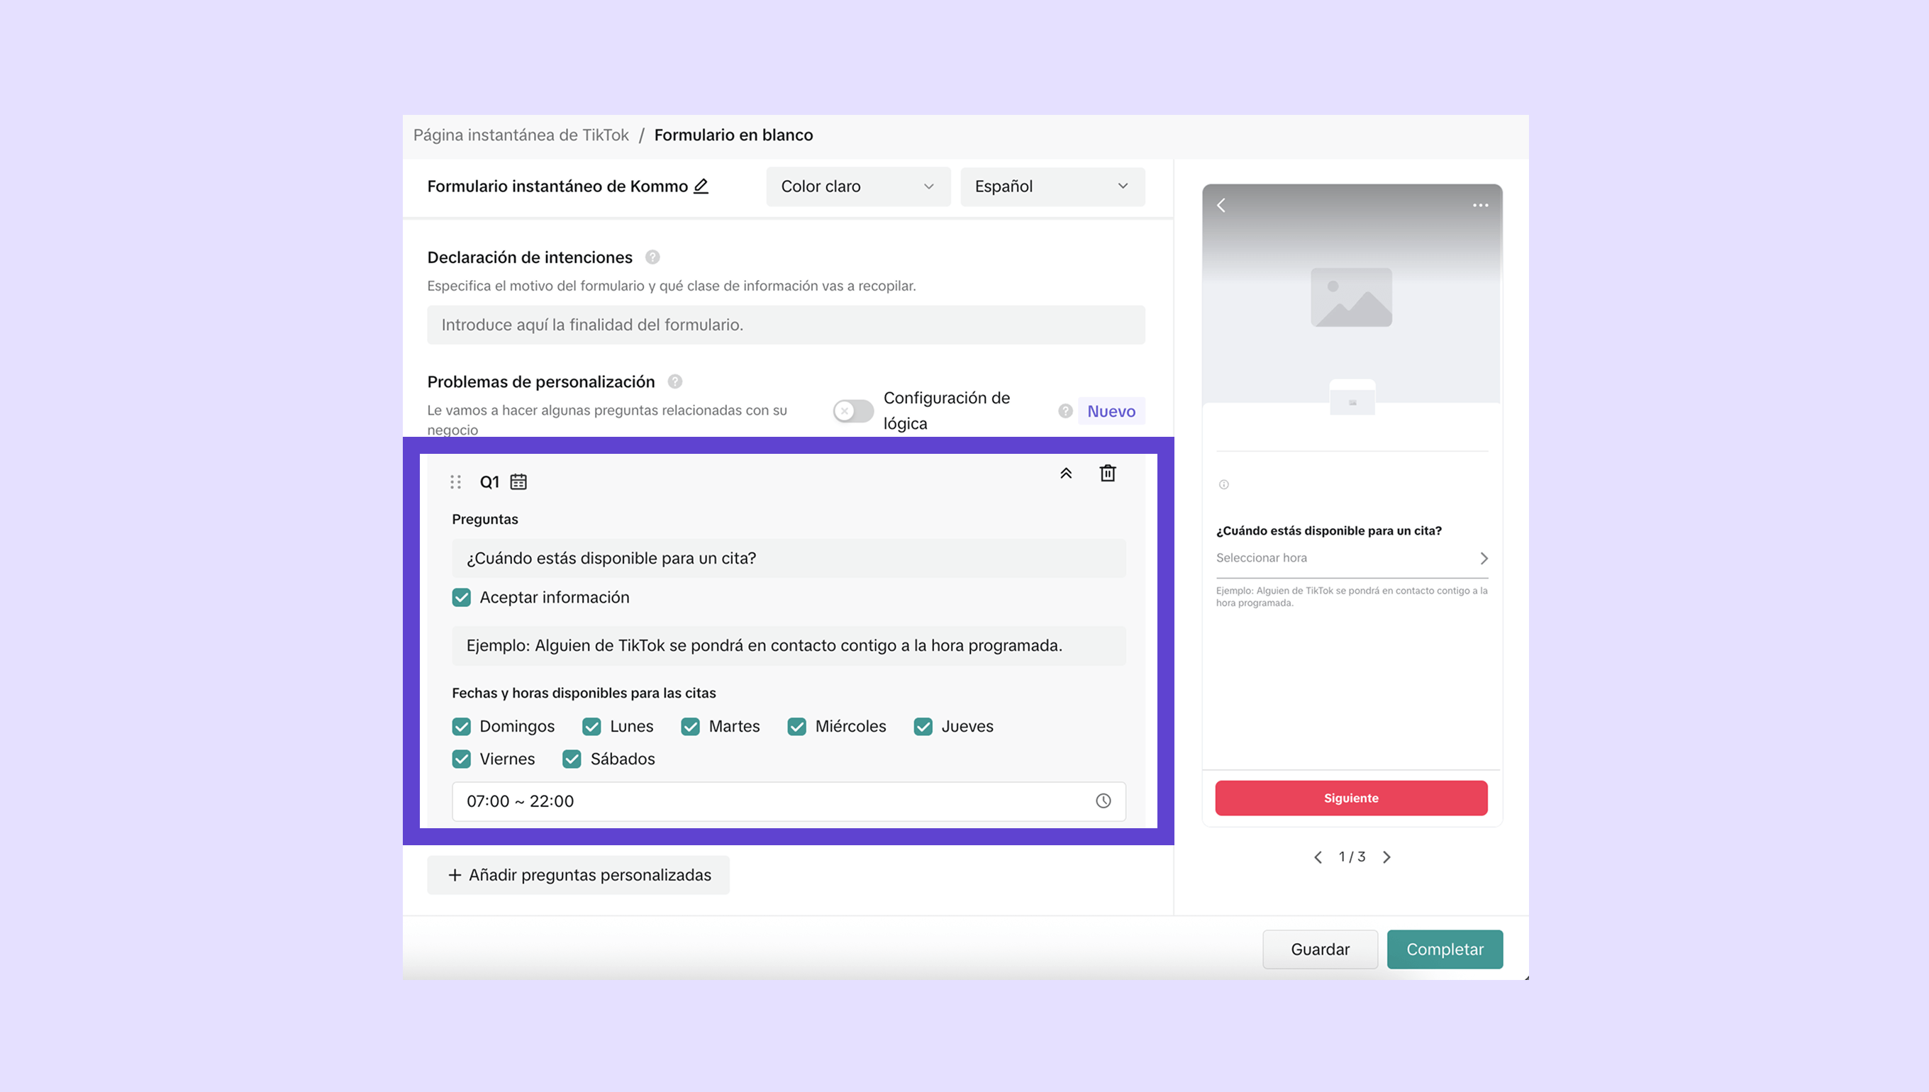Click the pencil icon to rename the form
This screenshot has width=1929, height=1092.
701,186
